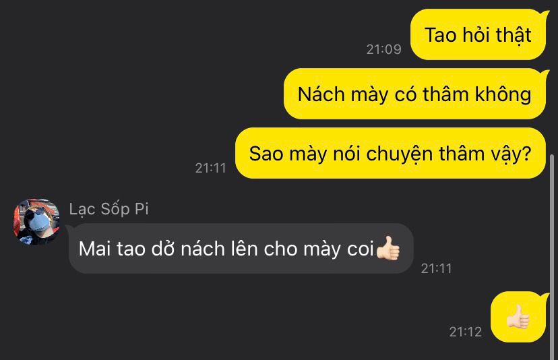The image size is (558, 360).
Task: Select the "Tao hỏi thật" message bubble
Action: click(478, 34)
